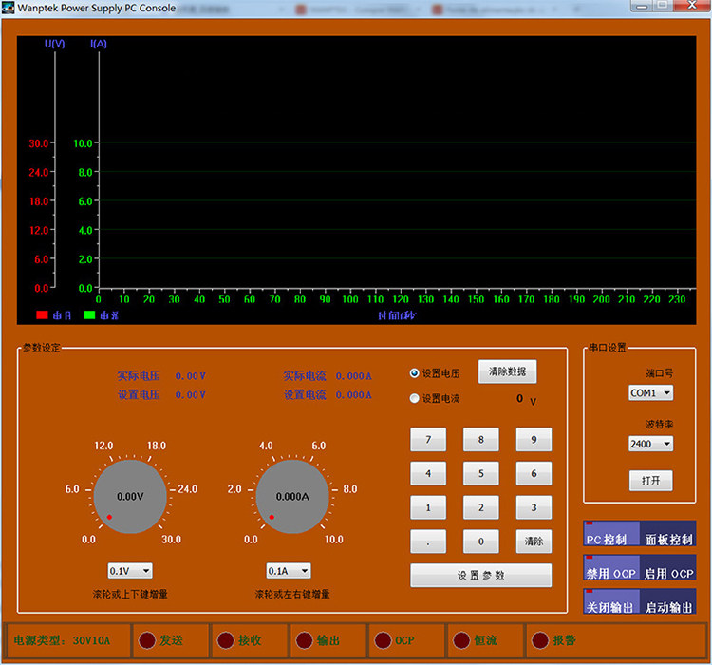Click the 清除数据 button
Image resolution: width=712 pixels, height=665 pixels.
pos(507,371)
